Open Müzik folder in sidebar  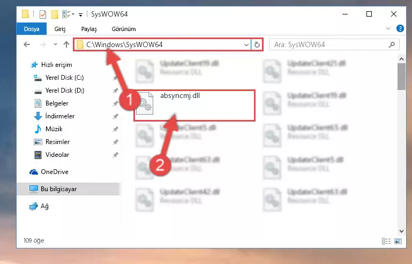point(54,129)
